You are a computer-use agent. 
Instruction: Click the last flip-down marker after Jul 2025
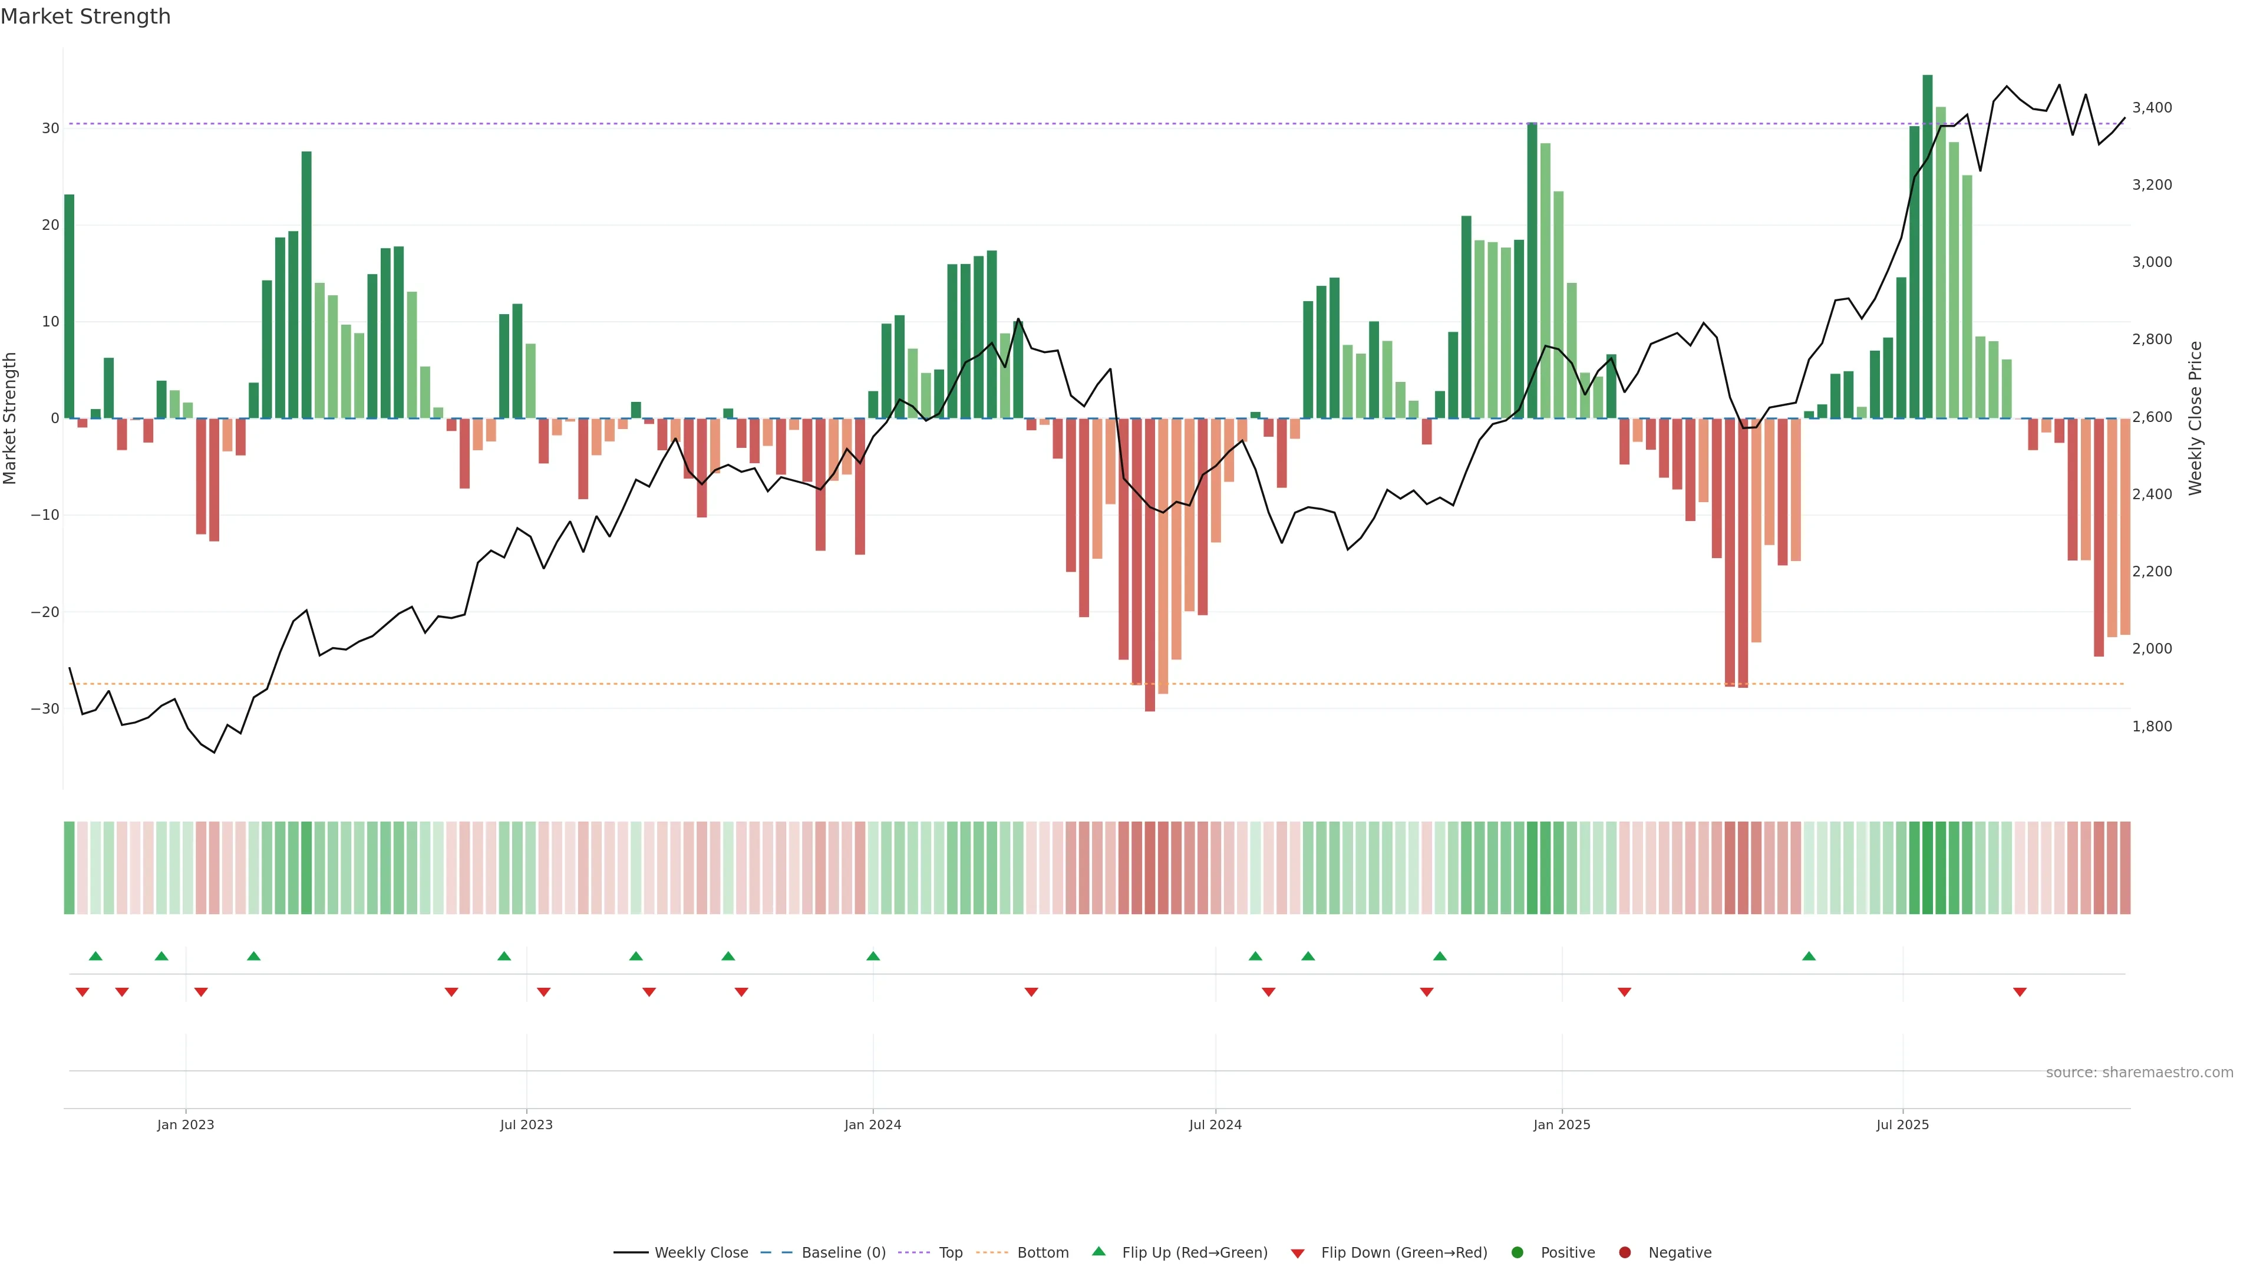tap(2020, 992)
